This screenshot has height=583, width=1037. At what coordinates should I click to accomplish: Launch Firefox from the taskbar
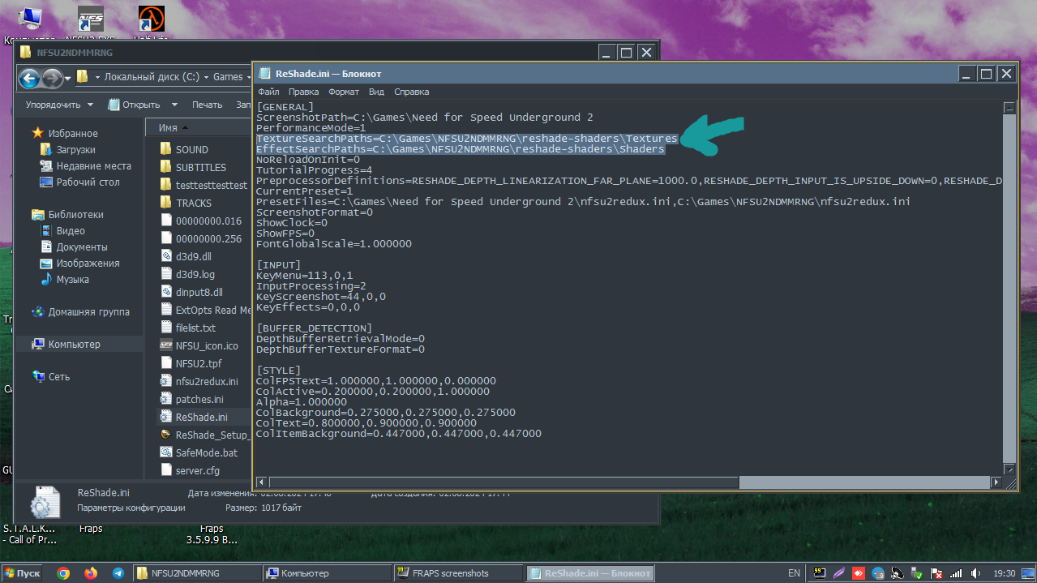click(x=90, y=573)
